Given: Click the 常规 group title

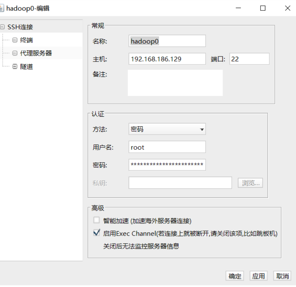Looking at the screenshot, I should click(98, 26).
